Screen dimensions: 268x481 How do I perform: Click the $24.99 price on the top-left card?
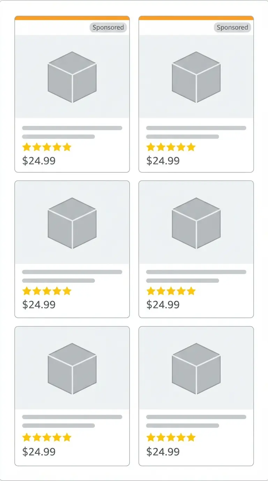[38, 161]
